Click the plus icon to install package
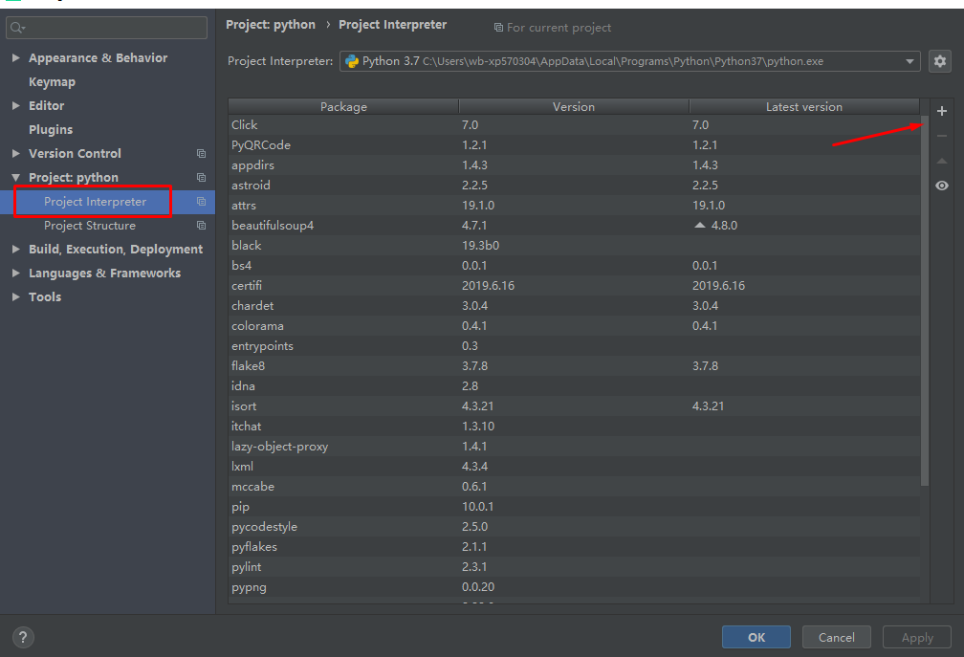Image resolution: width=964 pixels, height=657 pixels. click(941, 111)
